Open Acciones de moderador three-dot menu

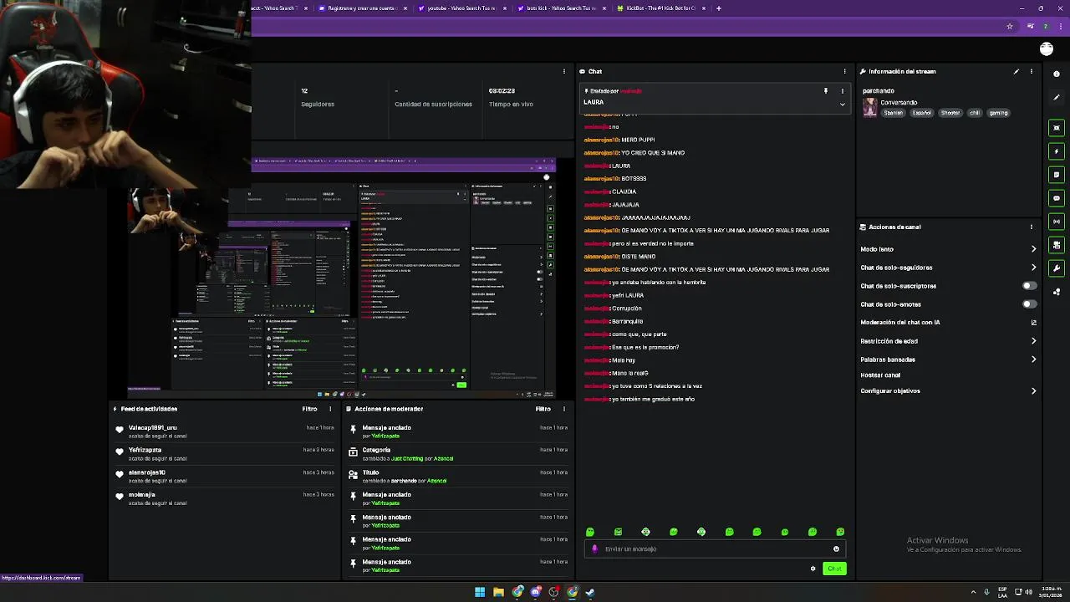(564, 409)
